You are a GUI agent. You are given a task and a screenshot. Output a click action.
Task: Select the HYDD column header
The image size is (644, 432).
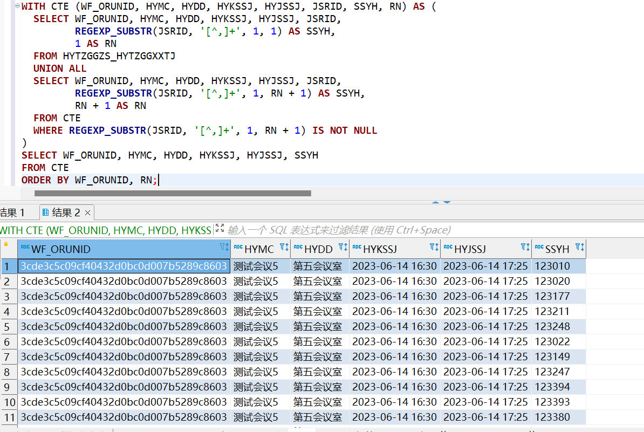pyautogui.click(x=319, y=249)
